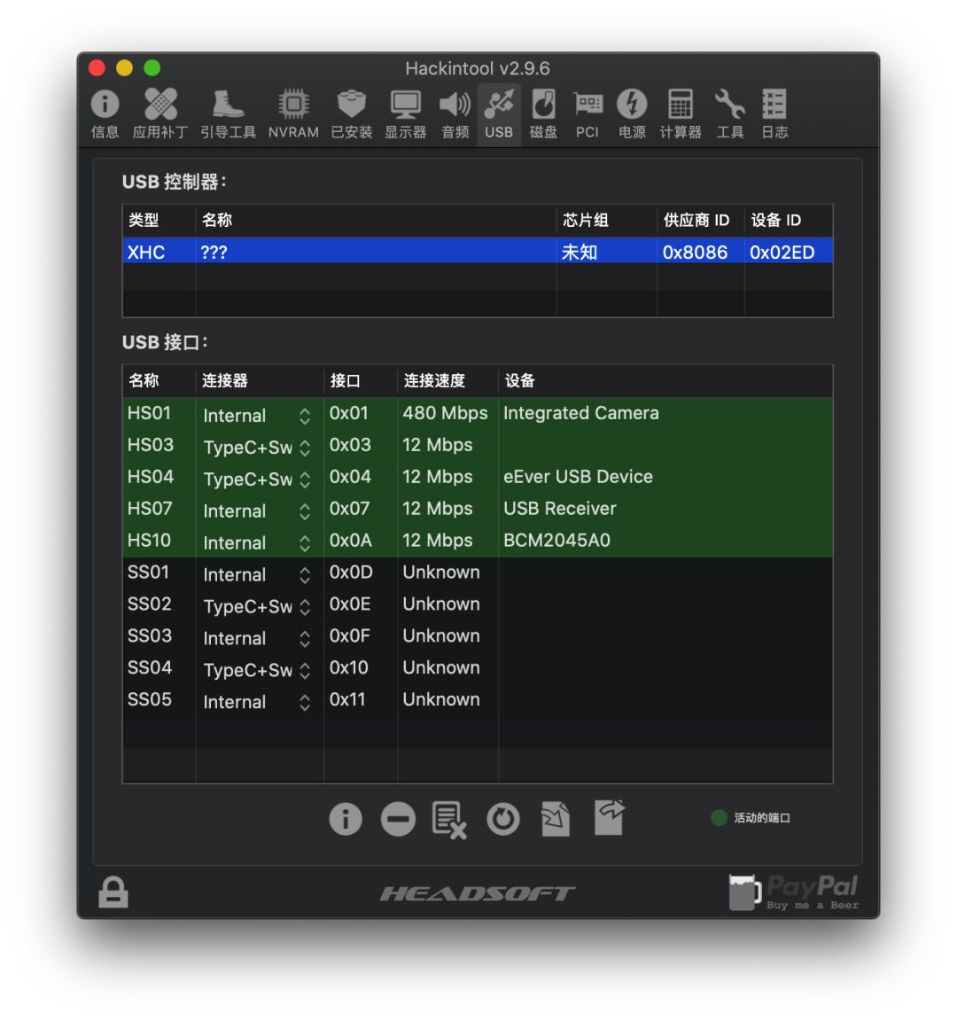The image size is (957, 1021).
Task: Click the USB info button below the port list
Action: coord(346,819)
